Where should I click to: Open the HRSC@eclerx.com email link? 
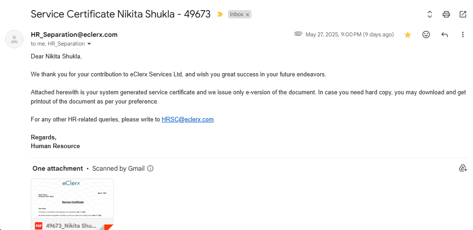coord(188,119)
